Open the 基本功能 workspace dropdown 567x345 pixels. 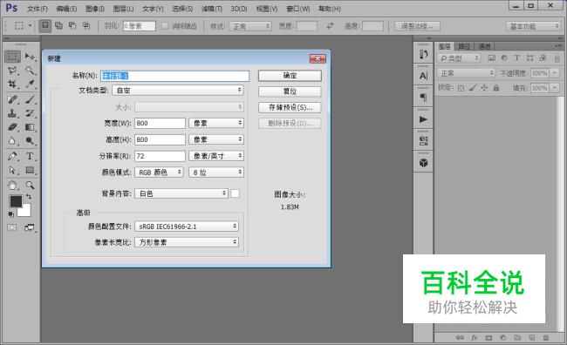(x=533, y=26)
